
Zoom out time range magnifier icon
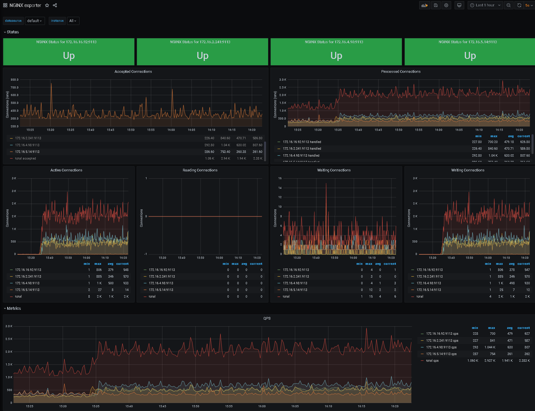(509, 5)
